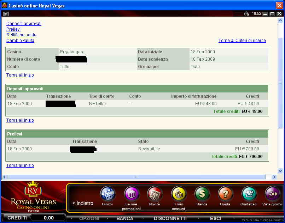Click ESCI in the bottom bar

(x=216, y=218)
